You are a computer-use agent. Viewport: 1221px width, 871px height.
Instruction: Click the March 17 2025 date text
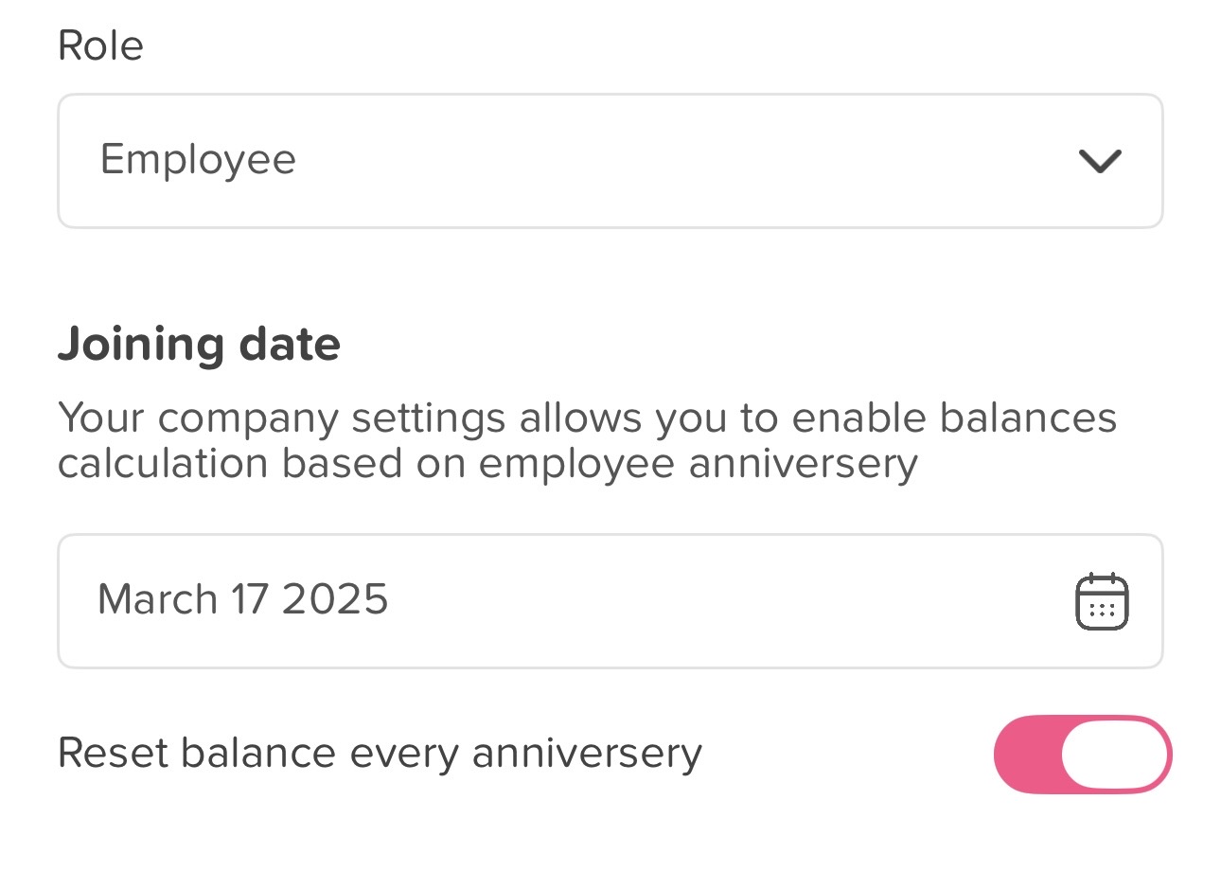pyautogui.click(x=242, y=599)
